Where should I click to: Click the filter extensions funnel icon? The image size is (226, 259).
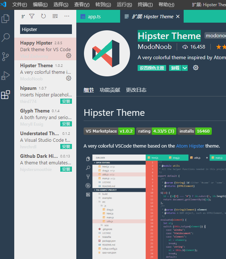(x=32, y=16)
